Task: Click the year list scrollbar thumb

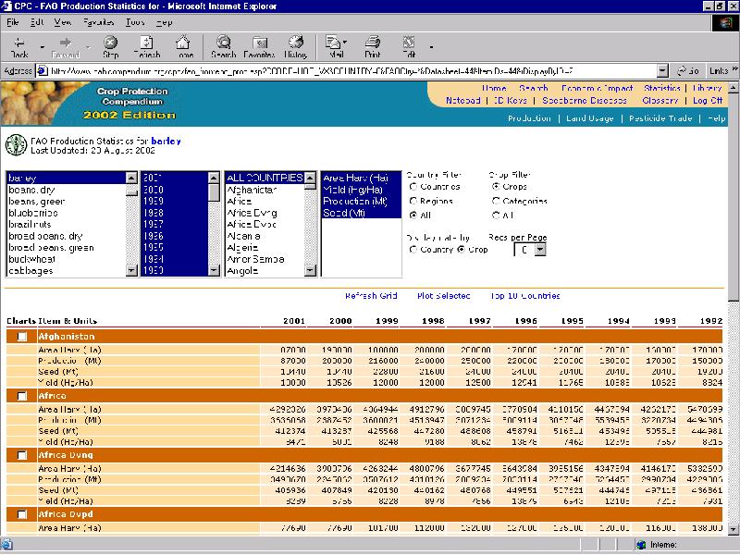Action: pos(214,192)
